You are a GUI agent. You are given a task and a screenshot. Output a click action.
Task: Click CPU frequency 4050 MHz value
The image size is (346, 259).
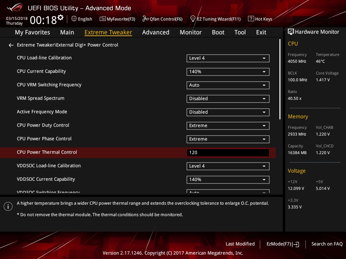coord(297,61)
